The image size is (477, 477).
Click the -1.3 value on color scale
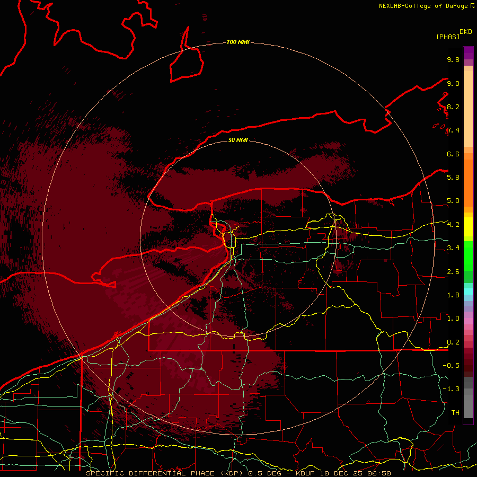pos(451,389)
